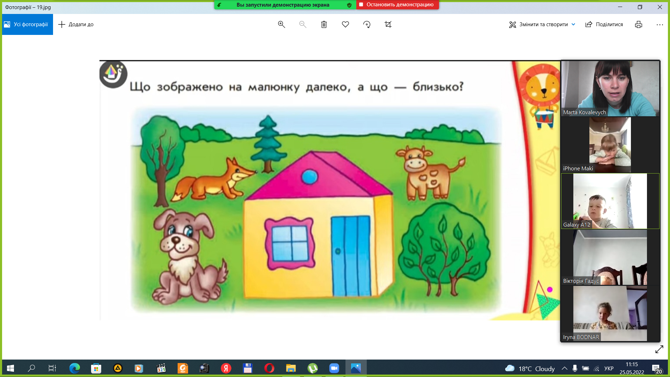Open the notification center with 20 notifications

coord(657,369)
